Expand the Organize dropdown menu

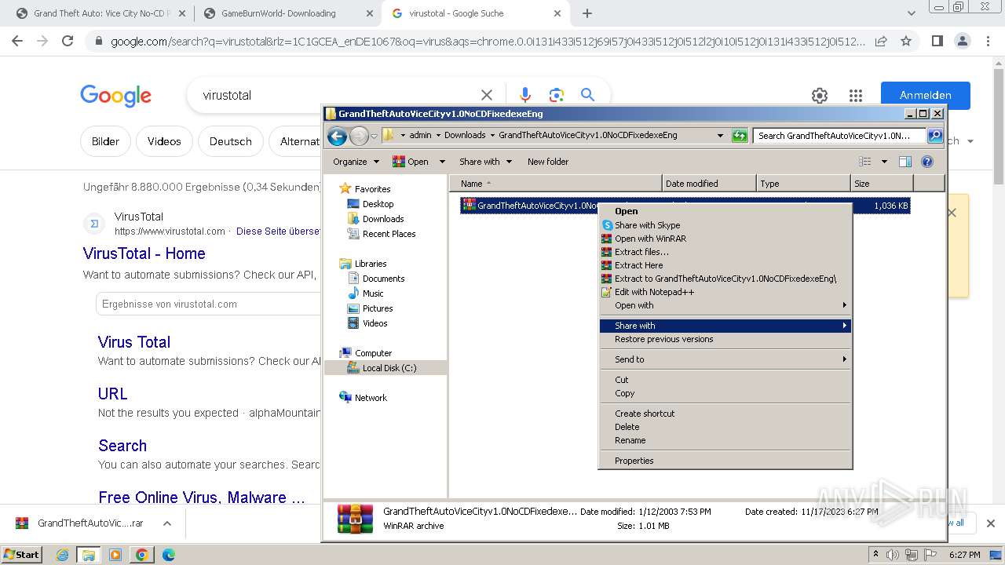356,162
